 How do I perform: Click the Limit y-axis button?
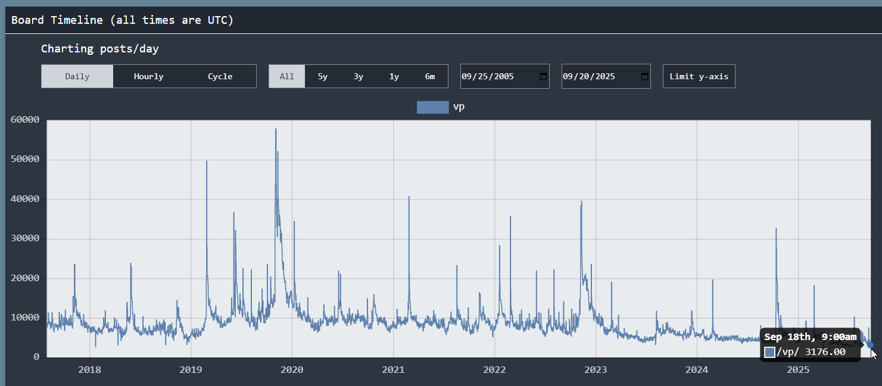tap(699, 76)
